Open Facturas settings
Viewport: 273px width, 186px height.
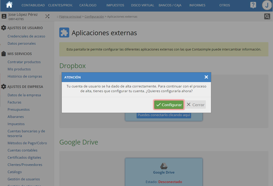15,102
